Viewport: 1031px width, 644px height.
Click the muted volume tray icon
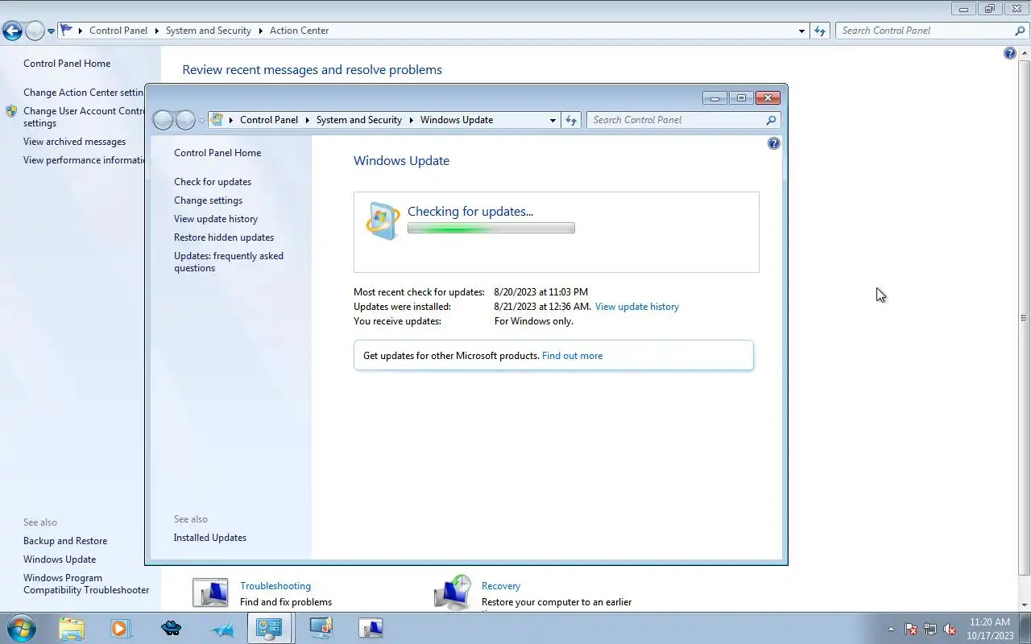click(x=950, y=629)
